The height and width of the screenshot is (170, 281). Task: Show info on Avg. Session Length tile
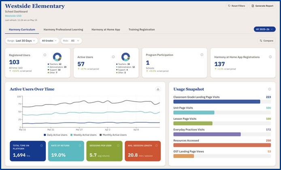pos(156,145)
